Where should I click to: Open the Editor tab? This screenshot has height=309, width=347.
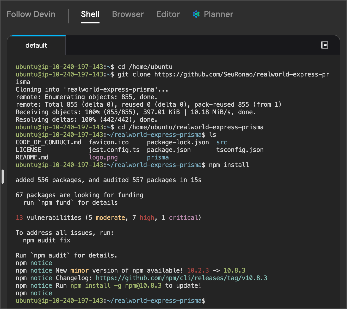[x=168, y=14]
